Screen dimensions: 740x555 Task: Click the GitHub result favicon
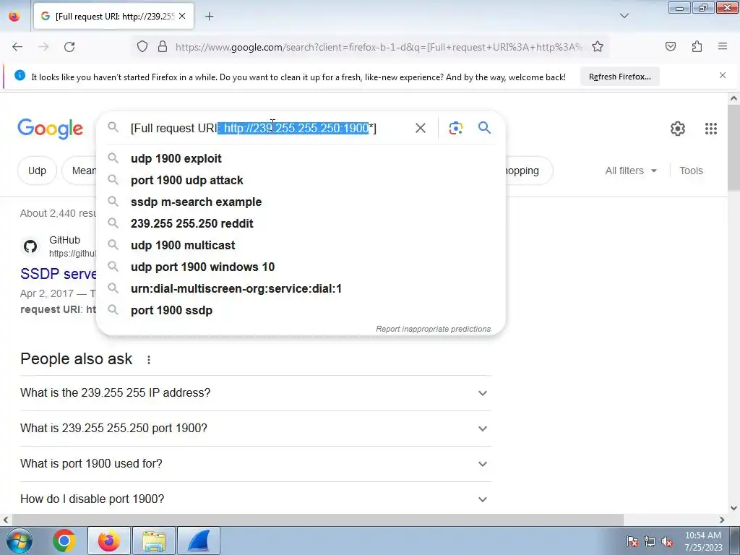click(x=30, y=246)
